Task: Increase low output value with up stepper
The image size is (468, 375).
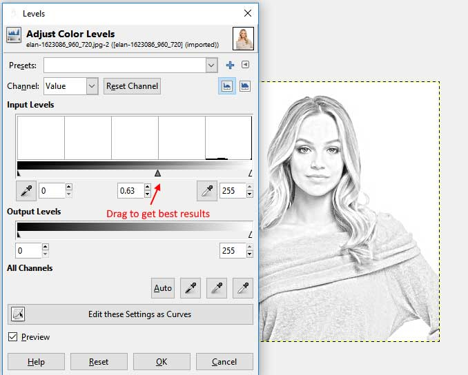Action: (46, 247)
